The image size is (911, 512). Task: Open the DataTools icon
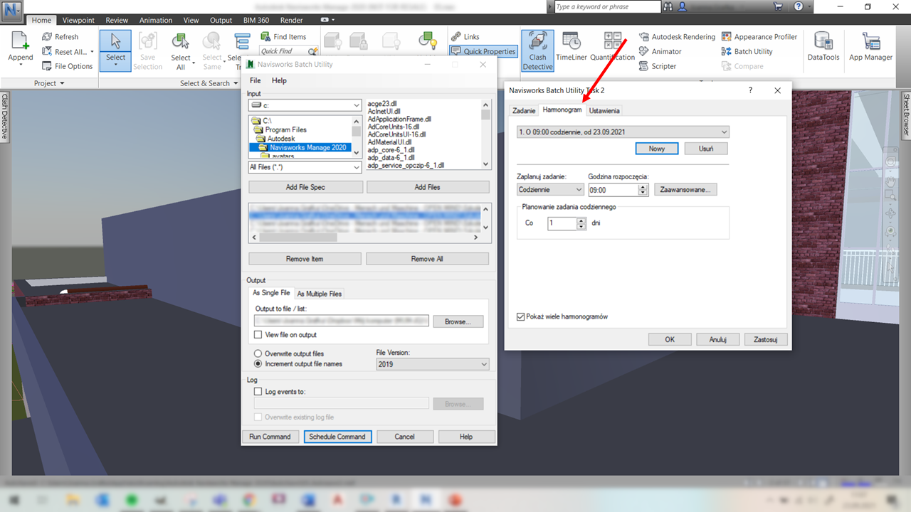coord(823,48)
